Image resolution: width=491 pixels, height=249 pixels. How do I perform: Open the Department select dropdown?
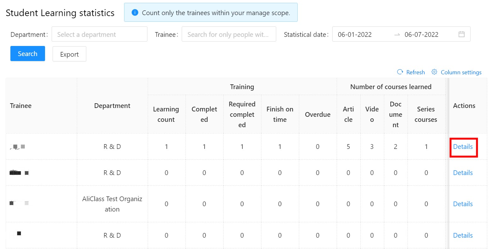coord(100,34)
